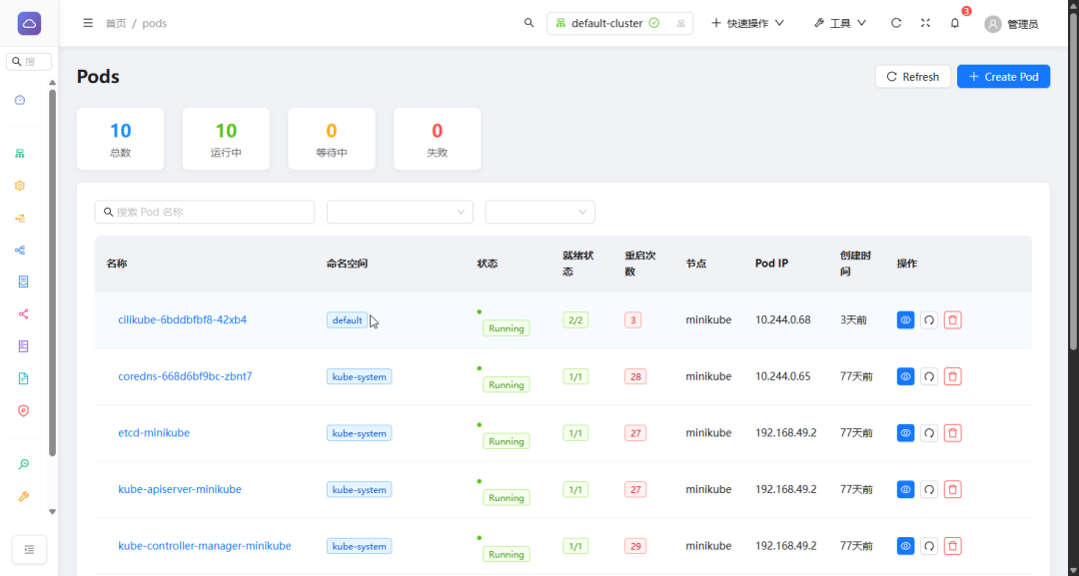Open the green cluster icon in the sidebar
Image resolution: width=1079 pixels, height=576 pixels.
point(20,154)
